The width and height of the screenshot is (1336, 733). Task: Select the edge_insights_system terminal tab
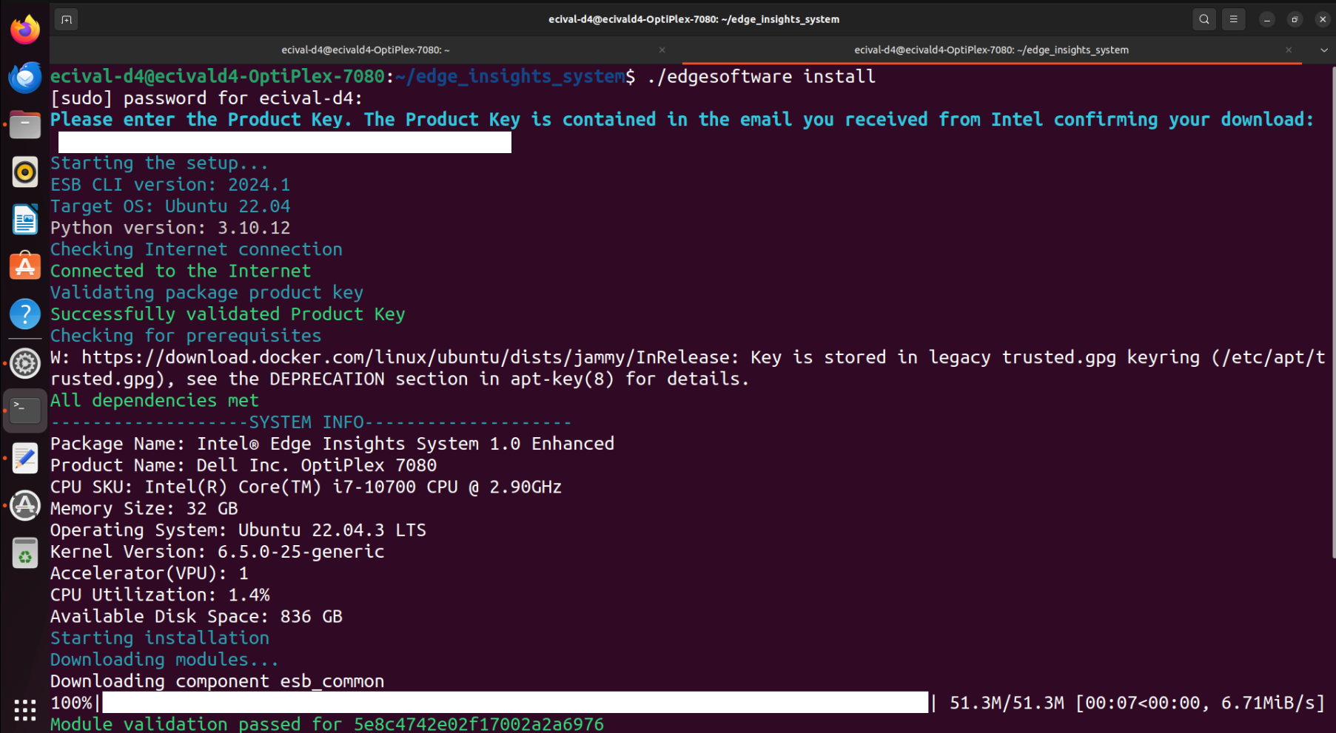pos(991,50)
